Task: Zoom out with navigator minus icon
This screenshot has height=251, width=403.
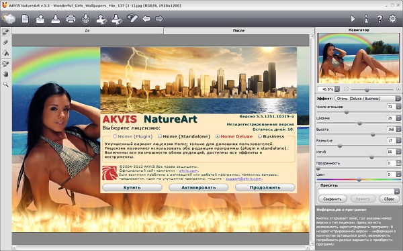Action: (x=346, y=89)
